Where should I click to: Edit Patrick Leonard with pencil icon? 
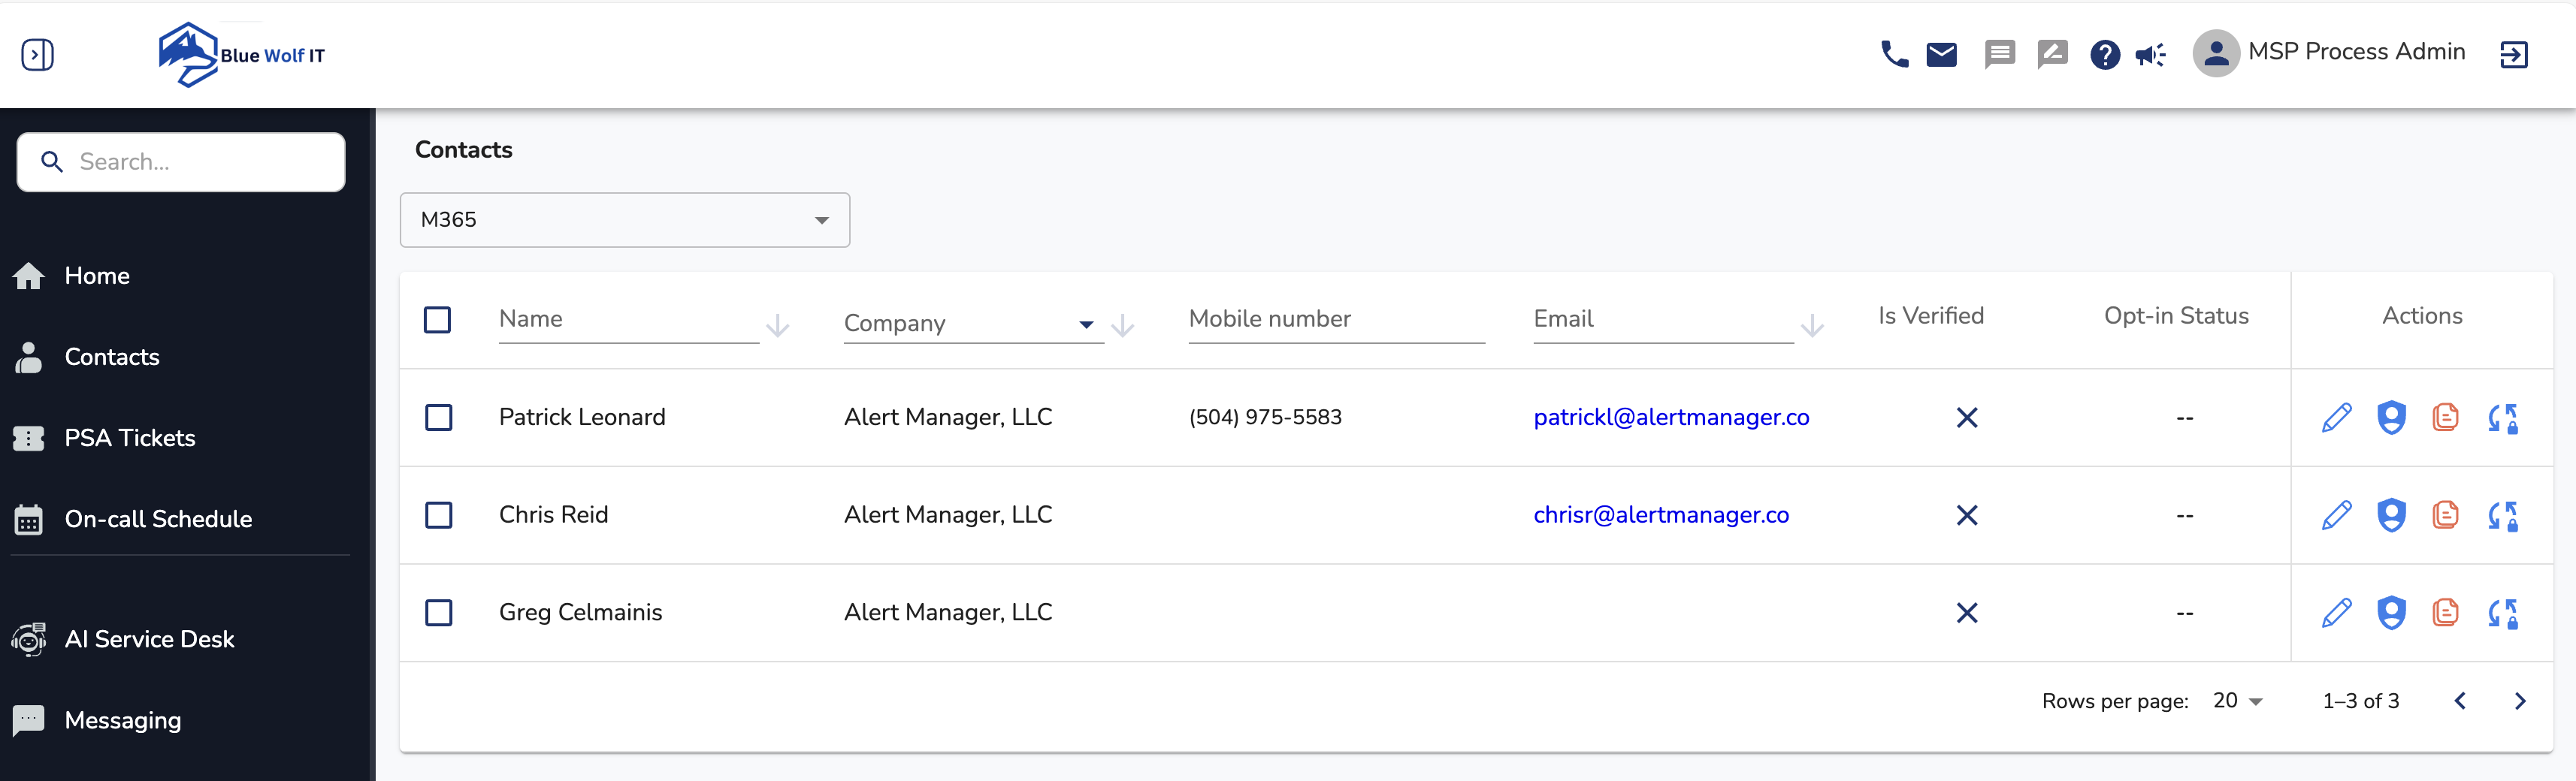pos(2336,418)
